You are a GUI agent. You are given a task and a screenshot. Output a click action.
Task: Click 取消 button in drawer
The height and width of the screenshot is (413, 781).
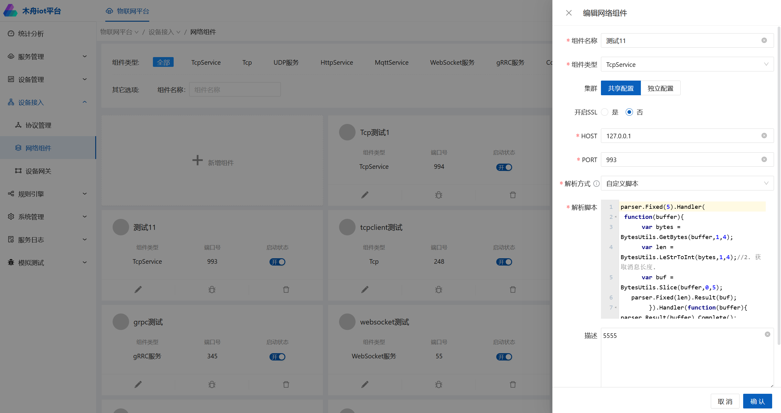coord(725,401)
